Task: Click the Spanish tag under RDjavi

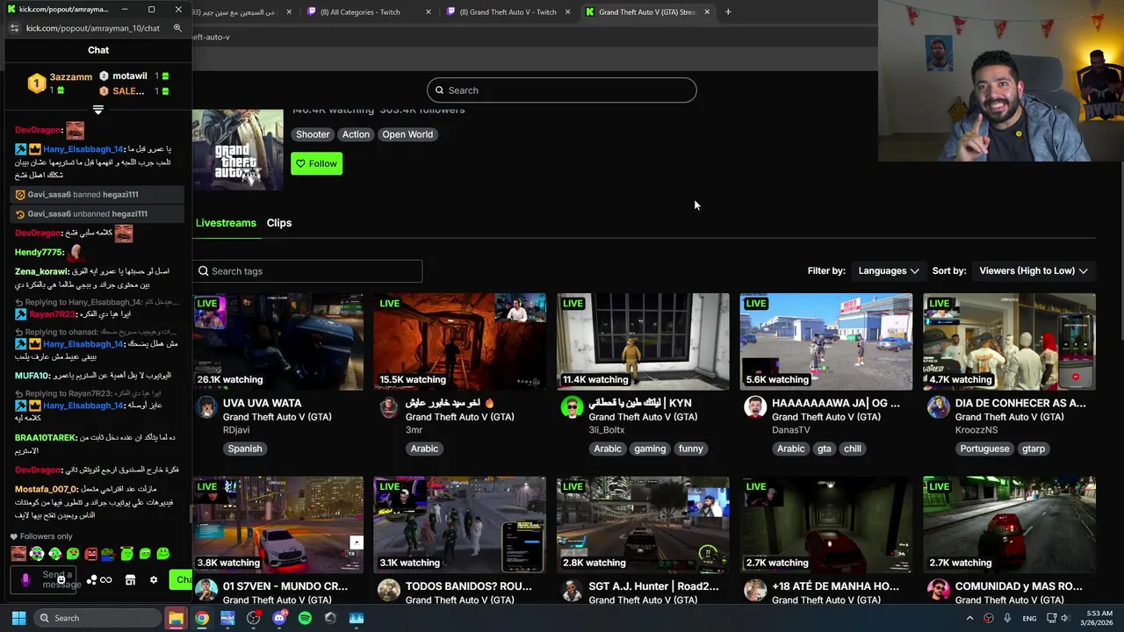Action: tap(245, 449)
